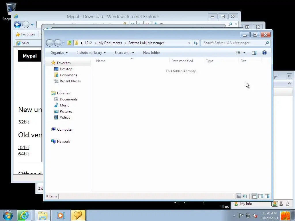Open the Pictures library
The height and width of the screenshot is (221, 295).
click(66, 111)
